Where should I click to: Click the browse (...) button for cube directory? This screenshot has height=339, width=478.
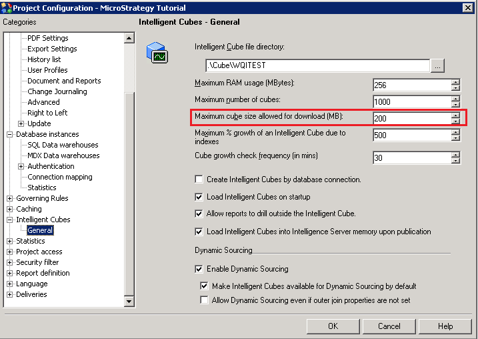point(437,65)
